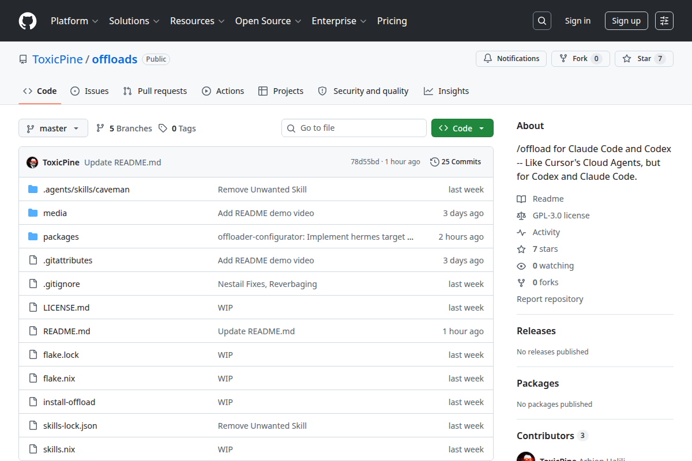
Task: Click the Readme book icon
Action: [x=521, y=199]
